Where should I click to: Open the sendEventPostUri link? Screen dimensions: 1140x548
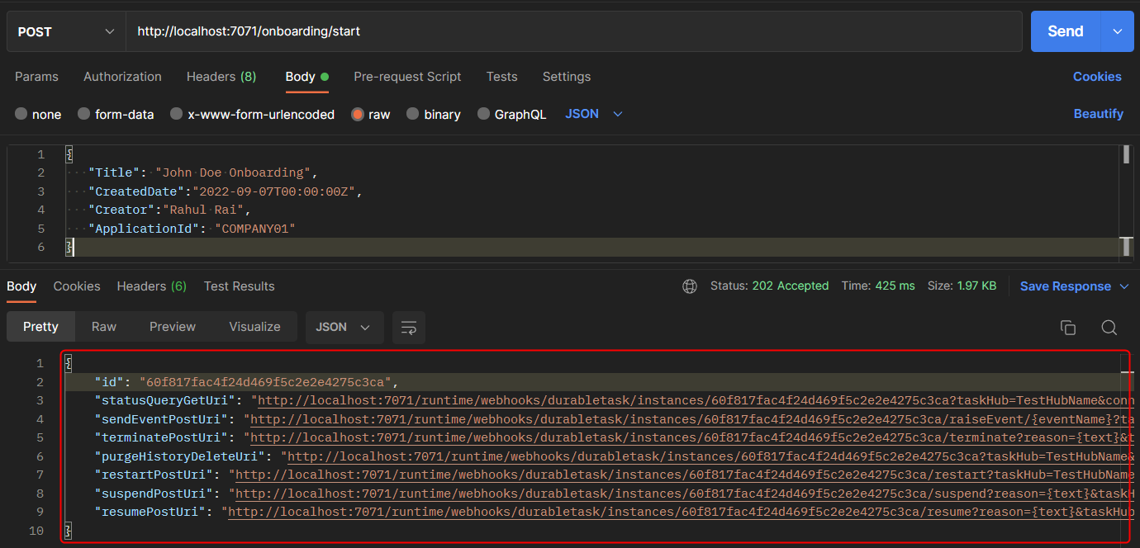click(x=691, y=419)
